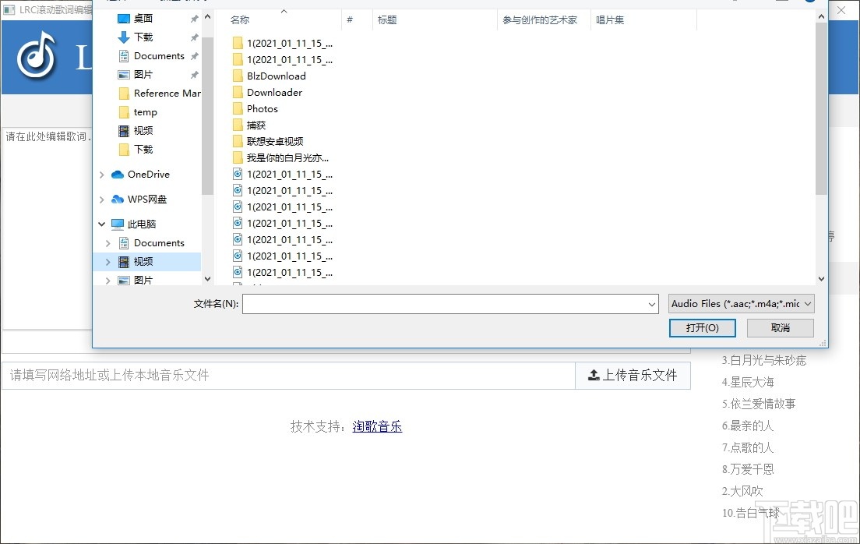Open the Audio Files file type dropdown
Viewport: 860px width, 544px height.
pyautogui.click(x=807, y=303)
